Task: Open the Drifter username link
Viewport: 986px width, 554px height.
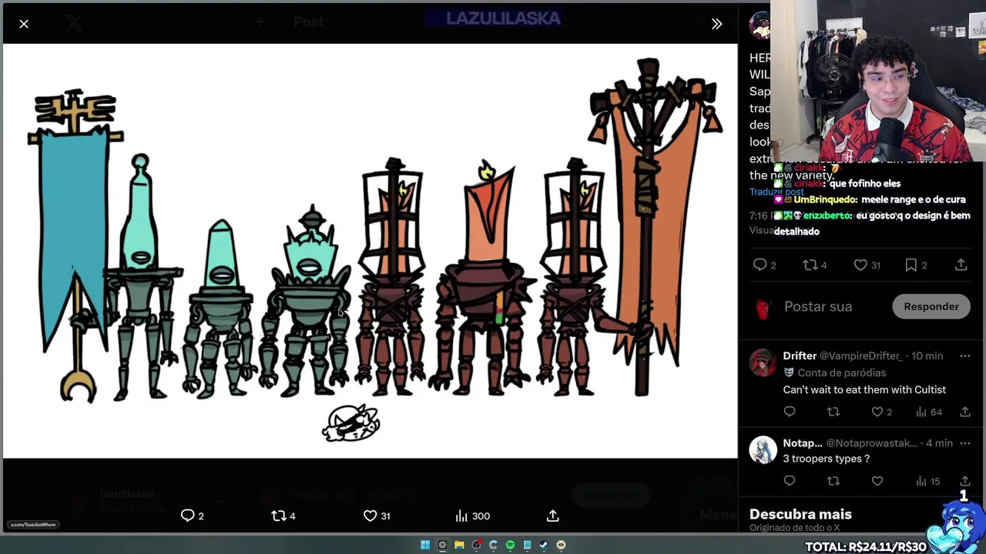Action: click(x=800, y=355)
